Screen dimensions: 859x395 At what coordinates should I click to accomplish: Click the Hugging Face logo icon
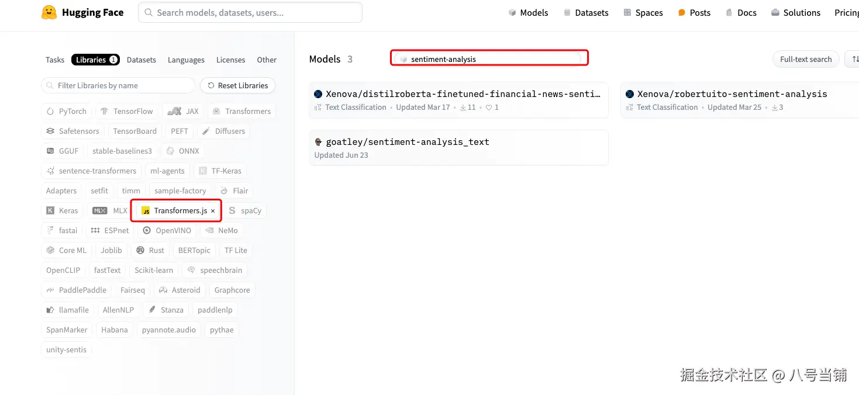click(x=49, y=13)
